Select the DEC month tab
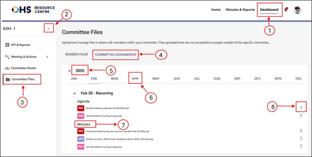Screen dimensions: 312x157 point(298,79)
